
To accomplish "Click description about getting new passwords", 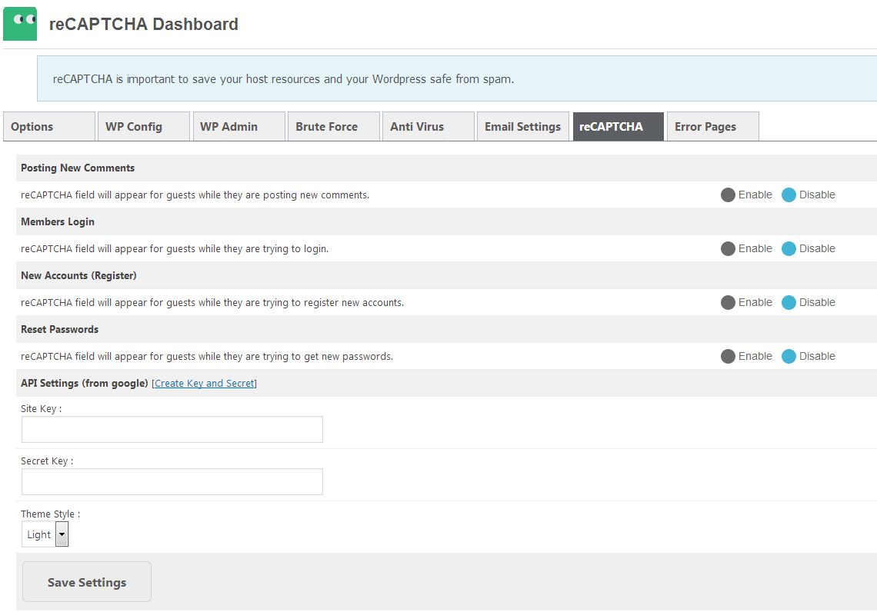I will click(207, 357).
